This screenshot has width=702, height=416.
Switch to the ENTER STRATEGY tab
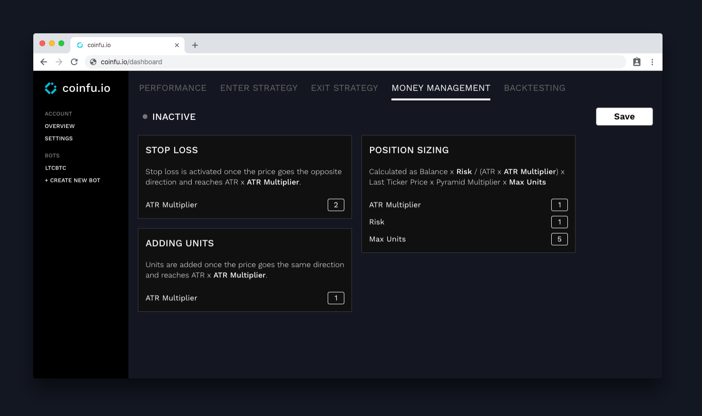tap(259, 88)
